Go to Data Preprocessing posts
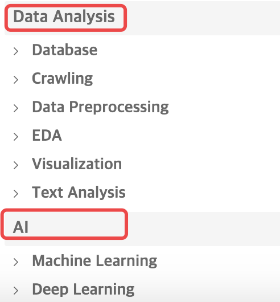 100,107
